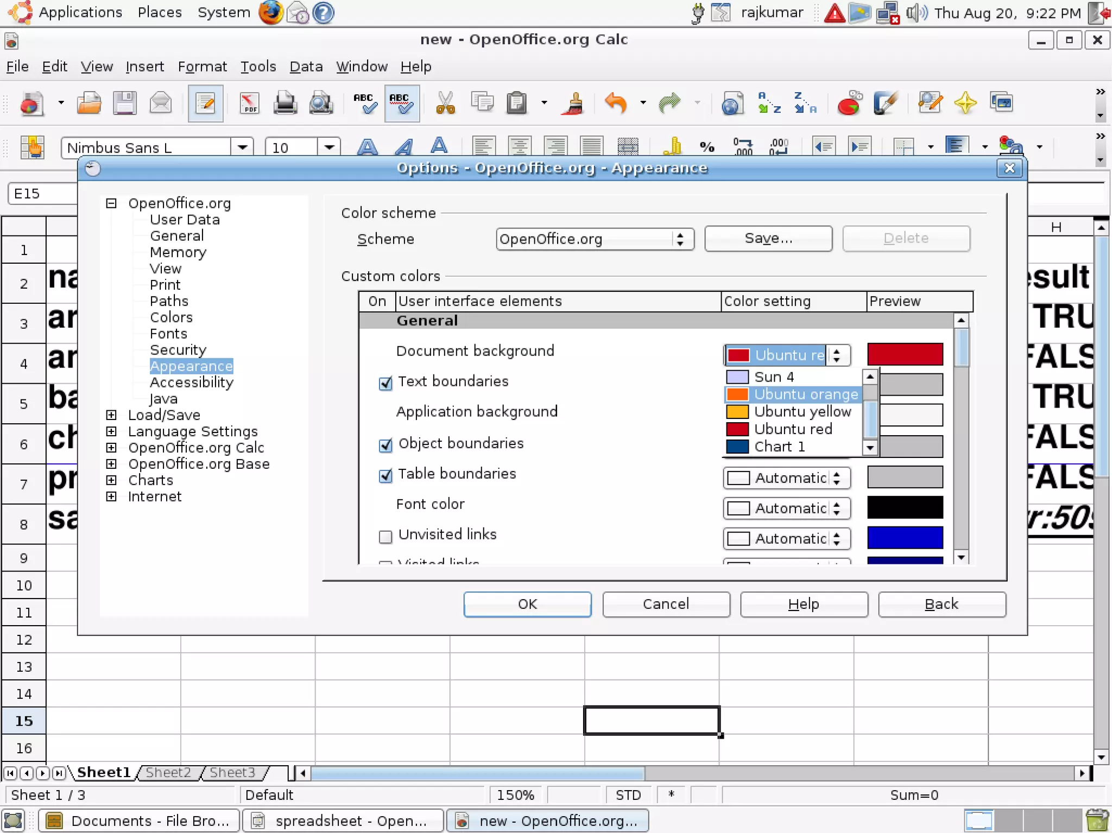Choose Ubuntu orange color from list

805,395
